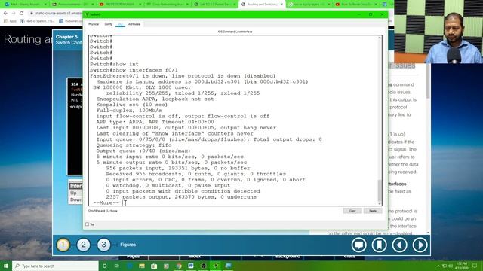Click the Figures label in course viewer

point(128,245)
